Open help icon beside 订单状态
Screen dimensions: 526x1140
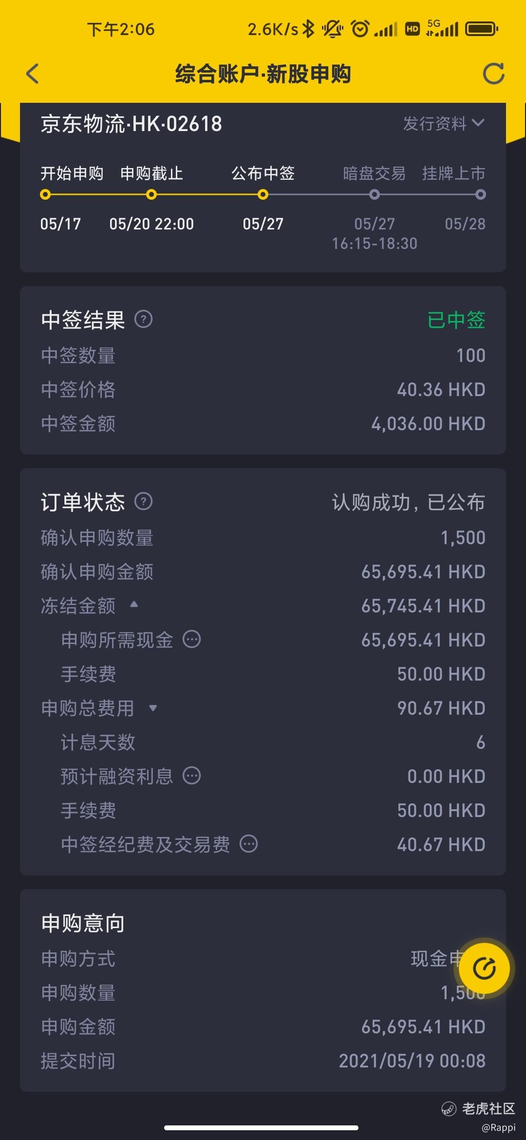coord(143,501)
